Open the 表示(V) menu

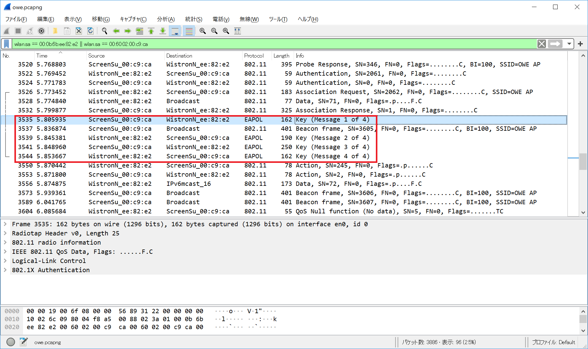73,19
